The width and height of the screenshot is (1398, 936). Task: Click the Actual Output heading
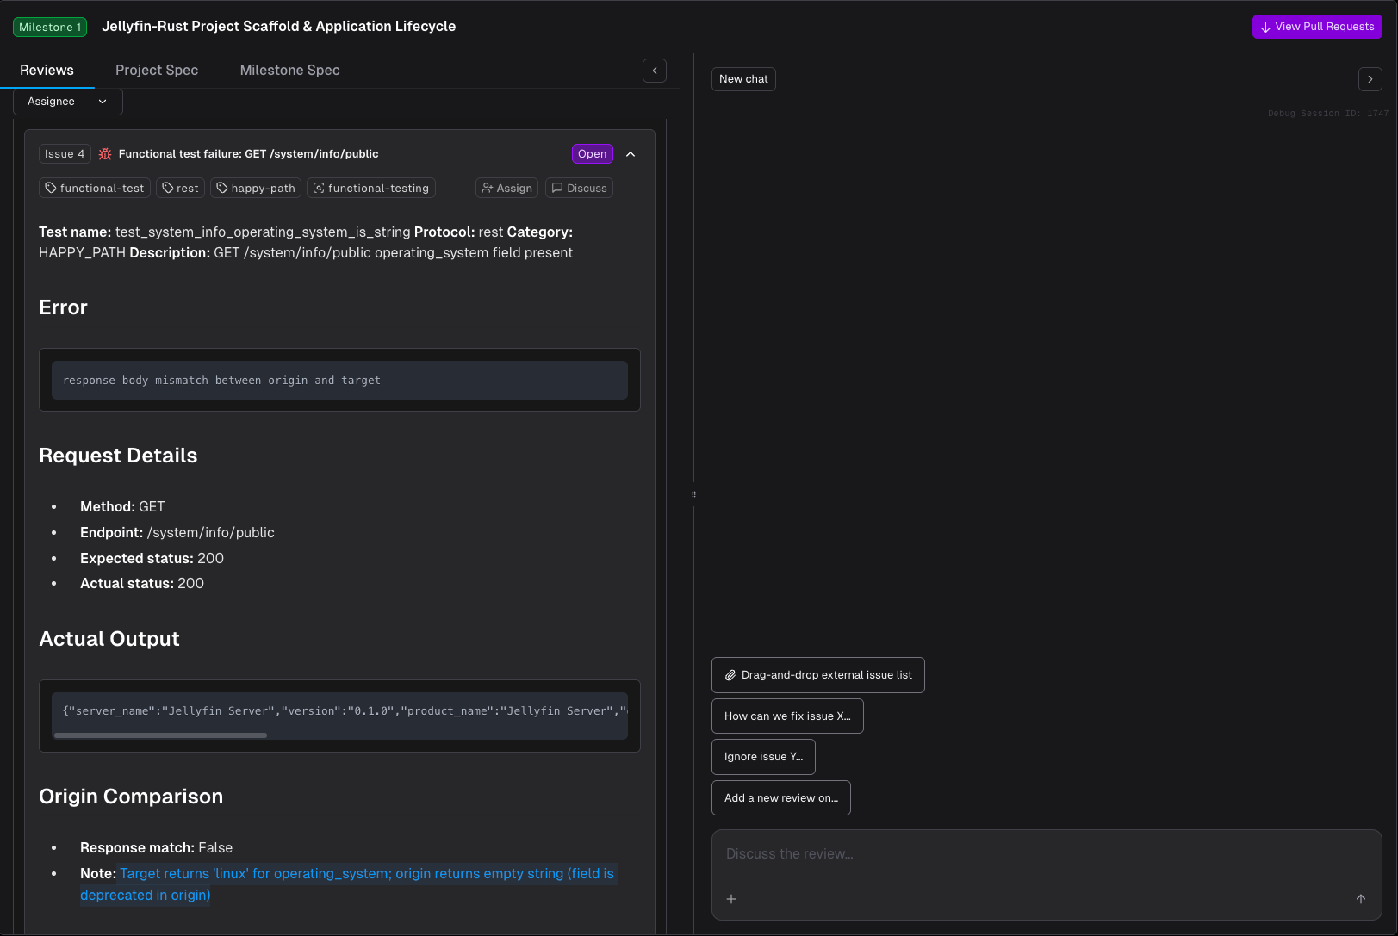(x=109, y=639)
